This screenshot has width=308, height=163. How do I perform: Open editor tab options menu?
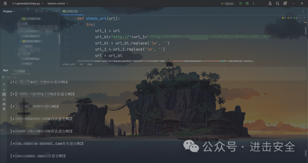[x=303, y=11]
